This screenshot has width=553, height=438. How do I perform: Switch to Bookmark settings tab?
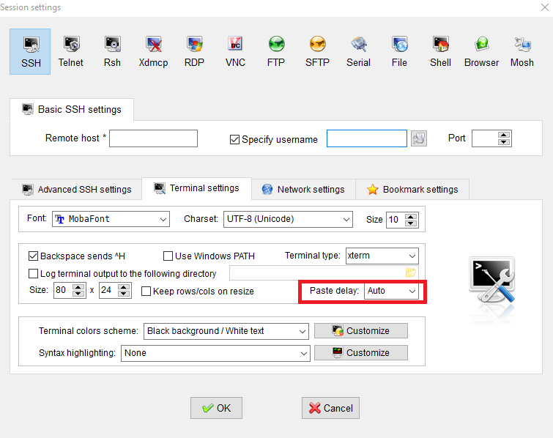(x=412, y=190)
